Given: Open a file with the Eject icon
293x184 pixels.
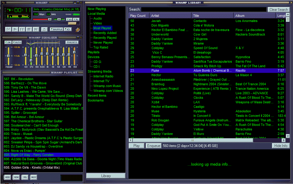Looking at the screenshot, I should [44, 29].
